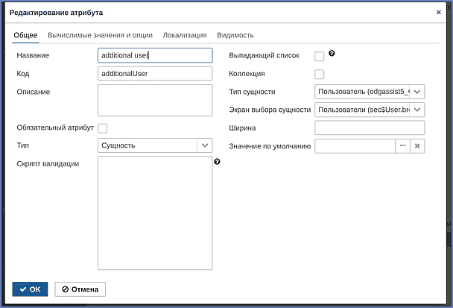Click the Пользователь value in the Тип сущности combo box
The height and width of the screenshot is (308, 453).
tap(362, 92)
